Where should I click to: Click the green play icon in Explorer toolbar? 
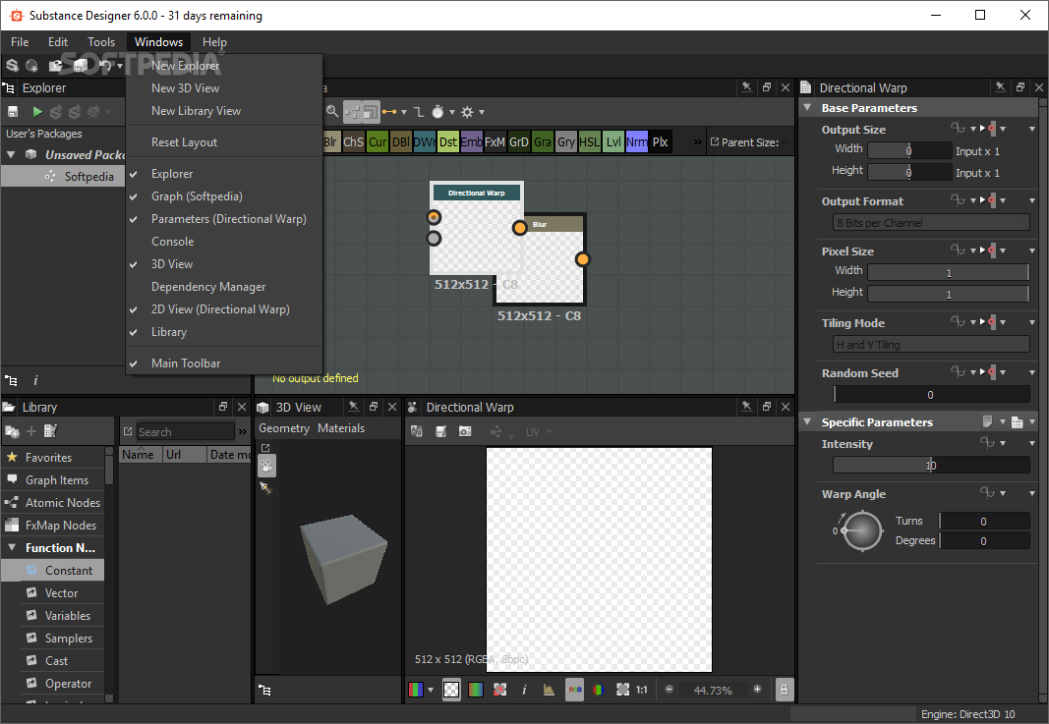pyautogui.click(x=37, y=112)
